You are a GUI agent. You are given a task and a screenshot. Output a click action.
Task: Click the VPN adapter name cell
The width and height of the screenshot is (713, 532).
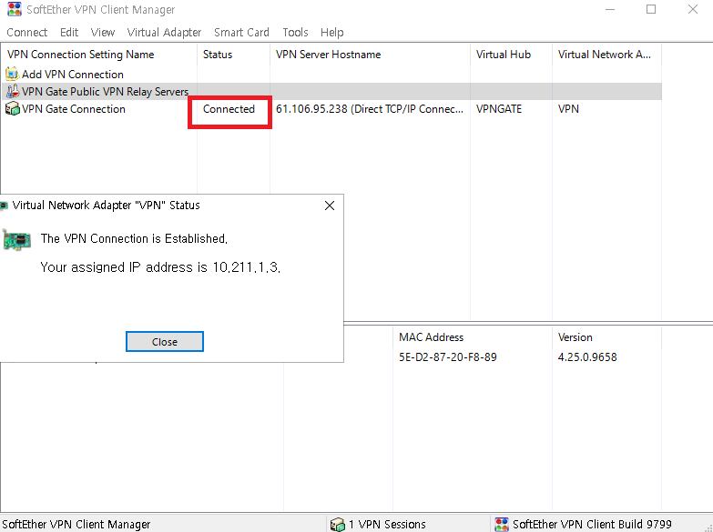[x=568, y=109]
